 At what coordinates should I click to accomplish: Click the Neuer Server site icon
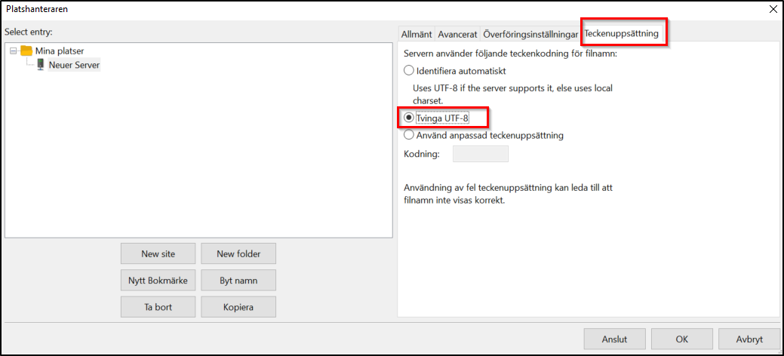point(41,65)
